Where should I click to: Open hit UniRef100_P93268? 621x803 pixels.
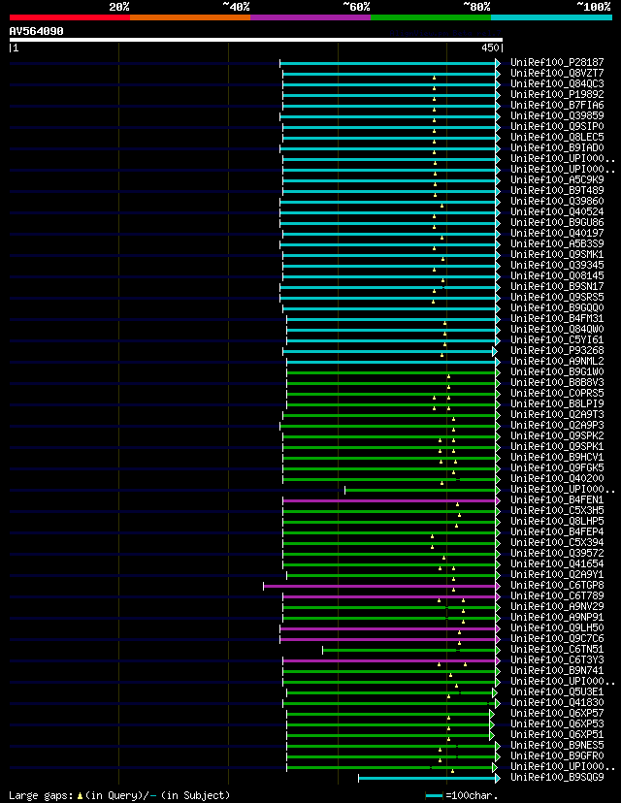pyautogui.click(x=557, y=350)
